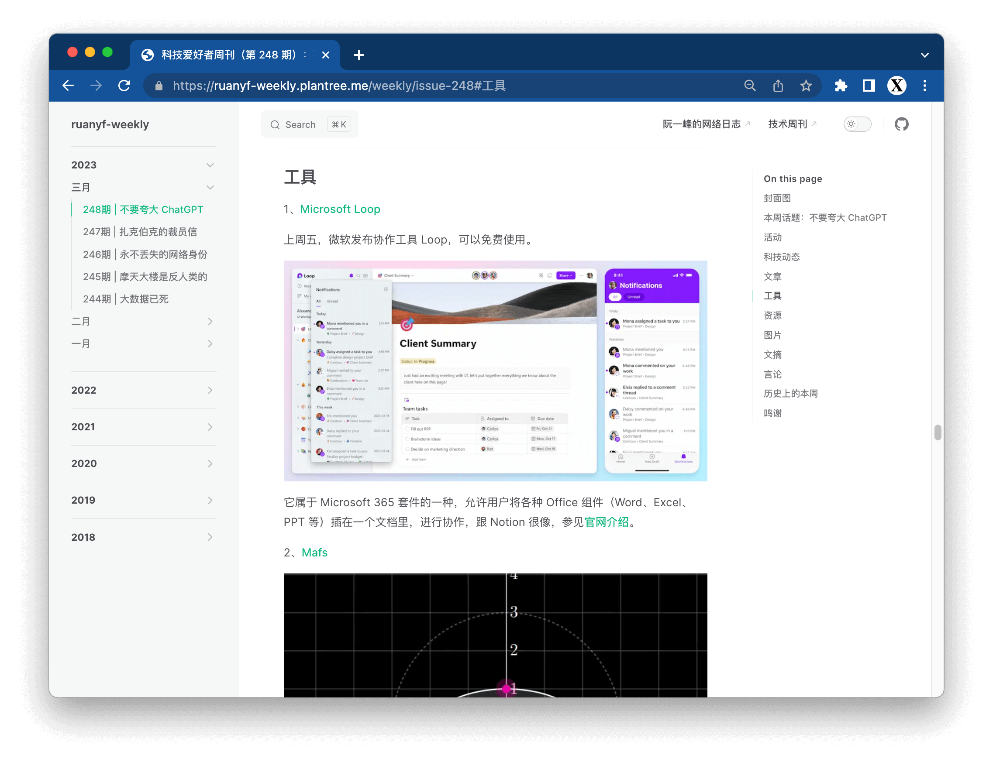Click the lock icon in the address bar
Image resolution: width=993 pixels, height=762 pixels.
click(159, 86)
